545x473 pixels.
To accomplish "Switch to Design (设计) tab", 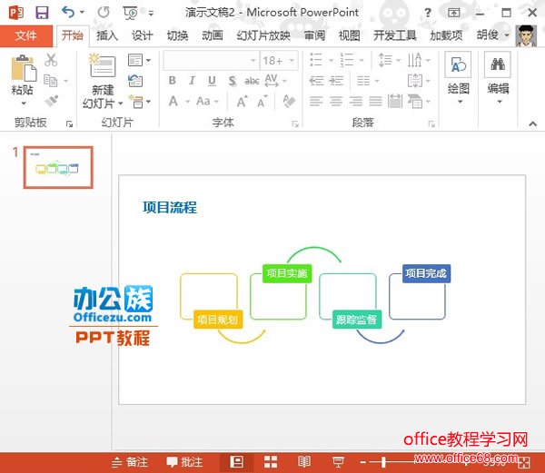I will point(143,35).
